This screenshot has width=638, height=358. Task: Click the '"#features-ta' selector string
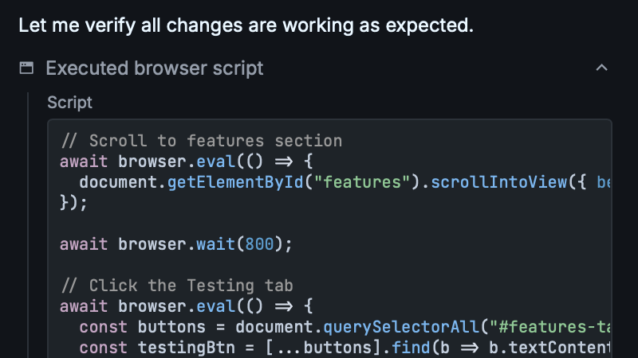[x=550, y=326]
